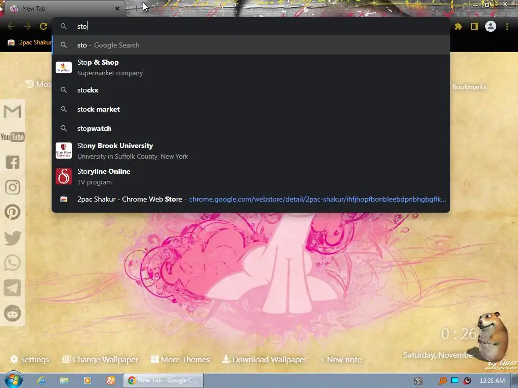The width and height of the screenshot is (518, 388).
Task: Open the Chrome profile avatar
Action: [490, 26]
